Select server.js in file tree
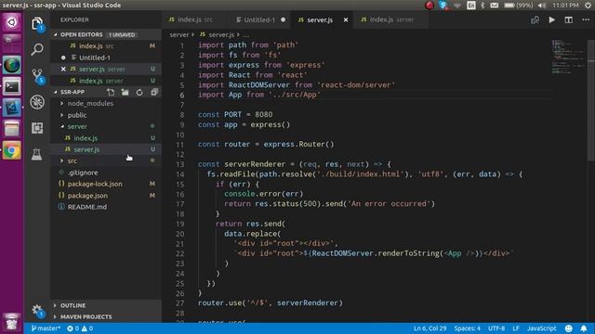The height and width of the screenshot is (334, 595). tap(86, 149)
